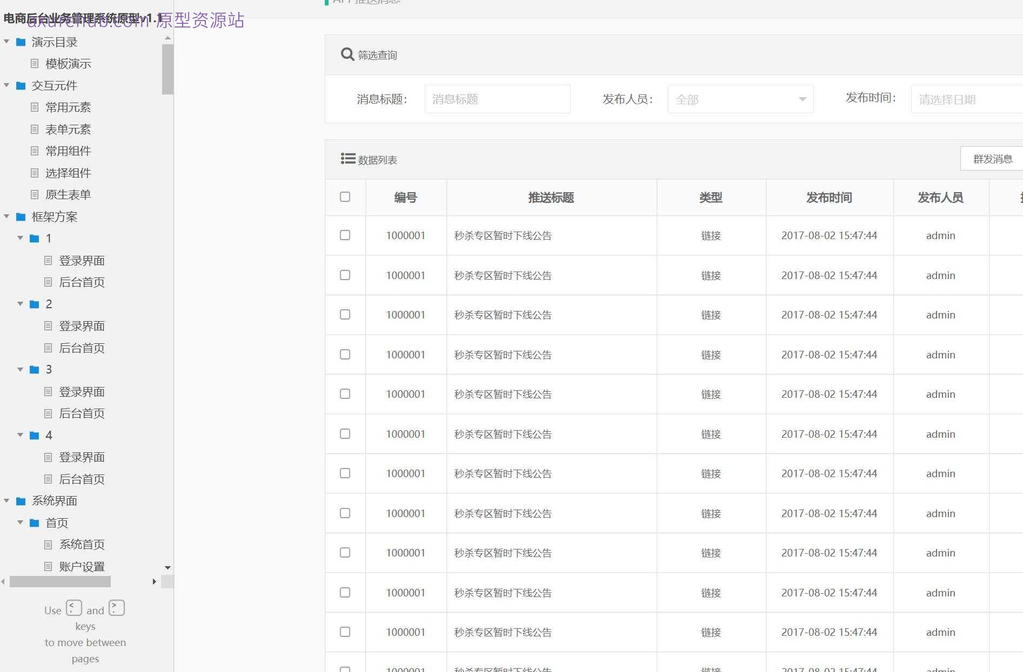Click the 演示目录 folder icon
This screenshot has height=672, width=1023.
[21, 42]
